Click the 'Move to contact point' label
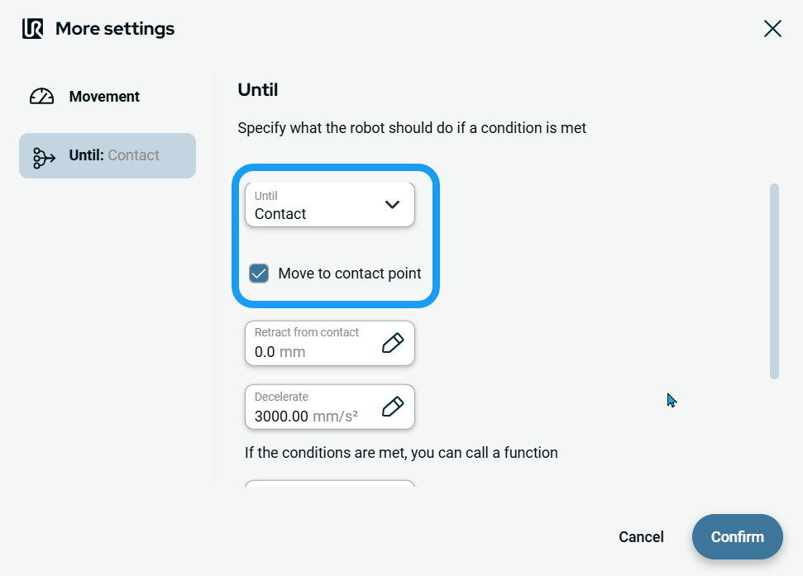The height and width of the screenshot is (576, 803). click(x=350, y=274)
